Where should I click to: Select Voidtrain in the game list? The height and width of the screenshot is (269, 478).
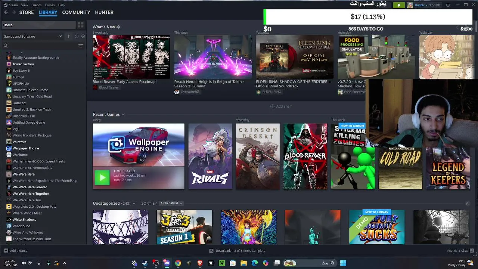tap(19, 142)
